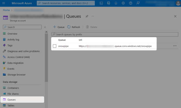181x108 pixels.
Task: Open Access Control (IAM) menu item
Action: point(18,57)
